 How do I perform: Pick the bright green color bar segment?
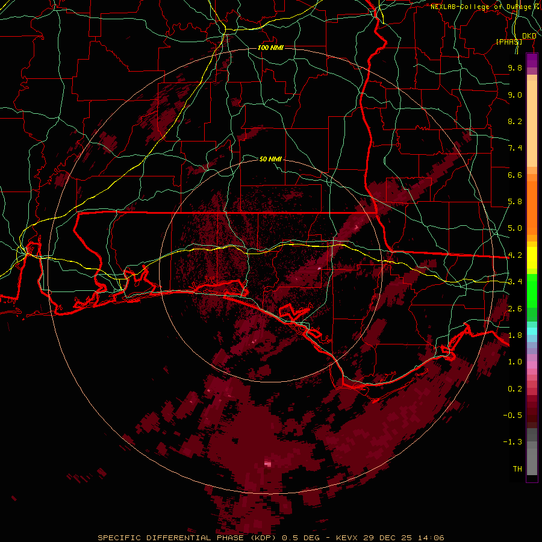532,291
